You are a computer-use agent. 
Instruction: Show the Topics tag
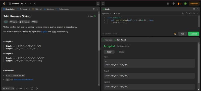pyautogui.click(x=14, y=22)
